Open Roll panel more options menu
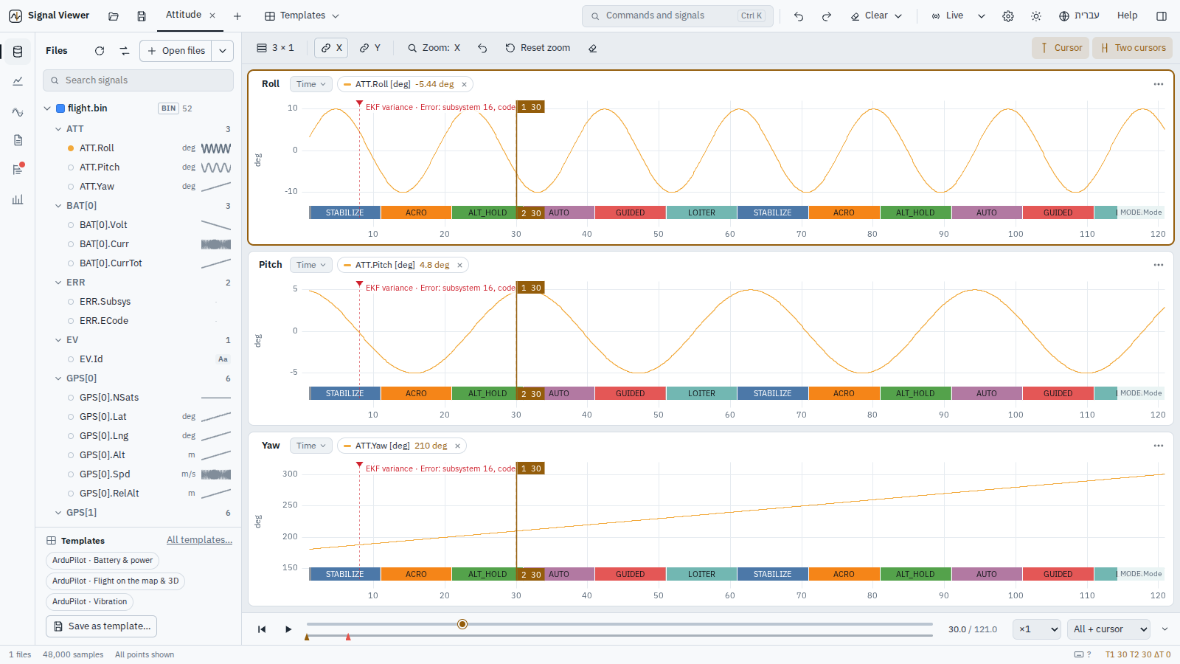The height and width of the screenshot is (664, 1180). [x=1159, y=84]
